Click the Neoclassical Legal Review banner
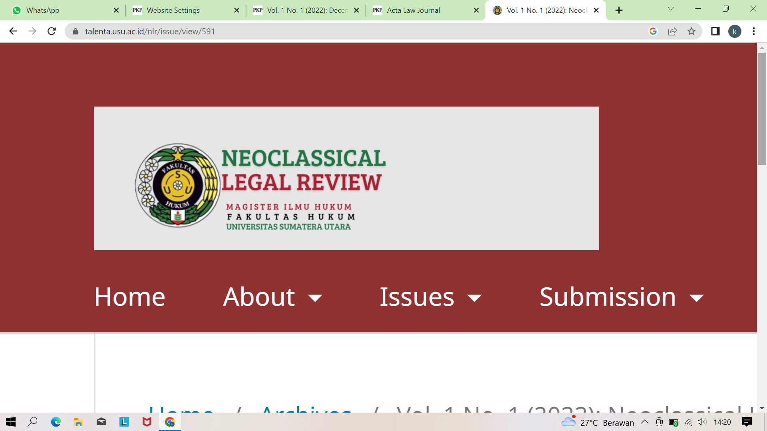 [x=346, y=178]
